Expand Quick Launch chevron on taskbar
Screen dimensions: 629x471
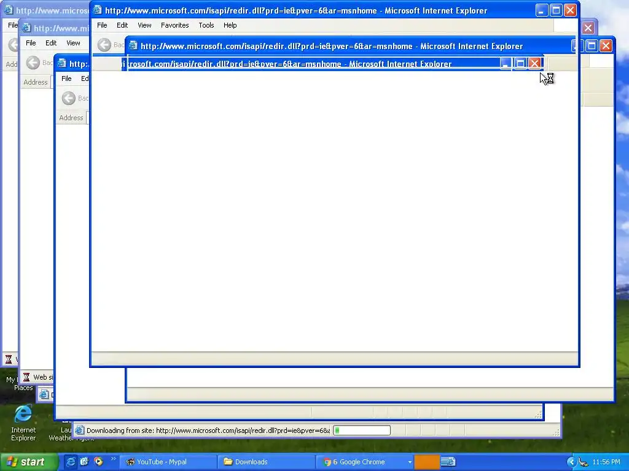click(x=113, y=459)
